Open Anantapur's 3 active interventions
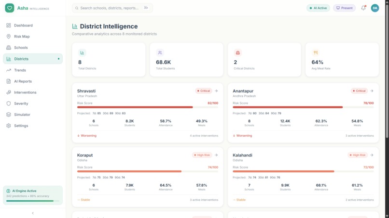 pyautogui.click(x=360, y=136)
